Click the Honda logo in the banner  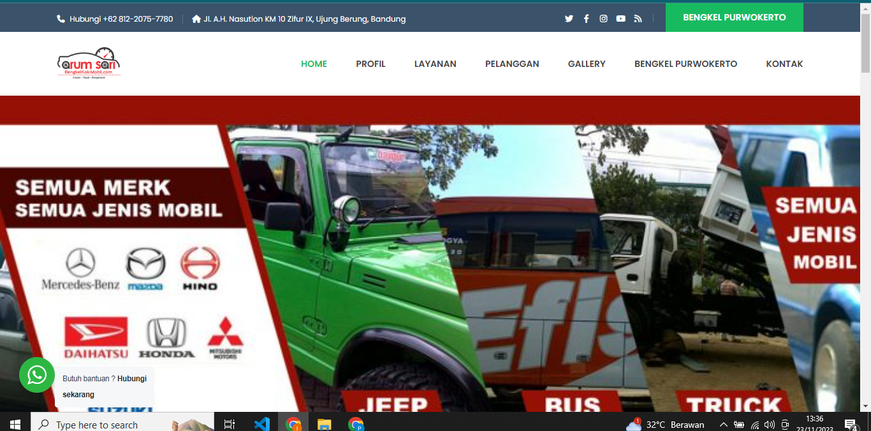coord(166,338)
